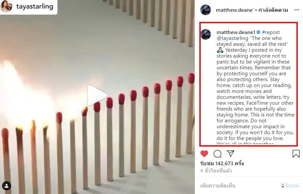Save post with bookmark icon
303x194 pixels.
pyautogui.click(x=296, y=154)
